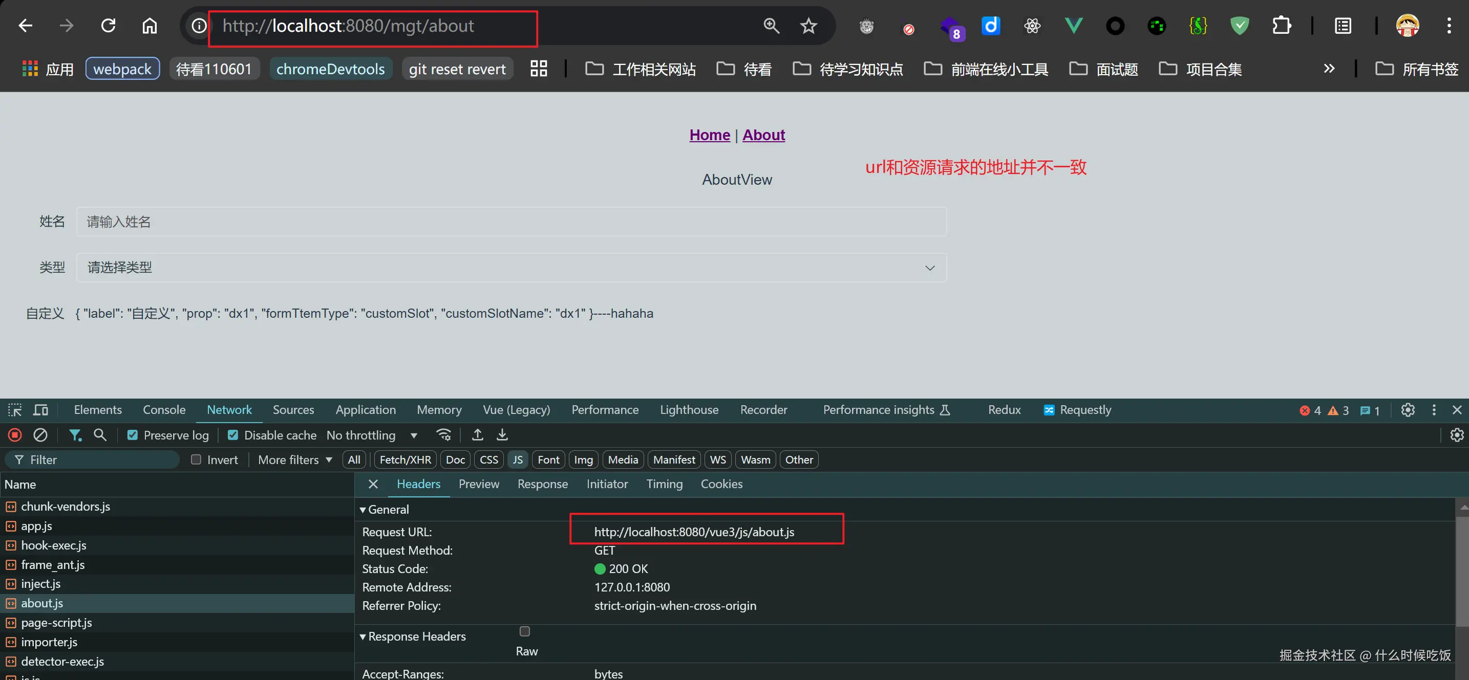
Task: Click the export HAR download icon
Action: (502, 435)
